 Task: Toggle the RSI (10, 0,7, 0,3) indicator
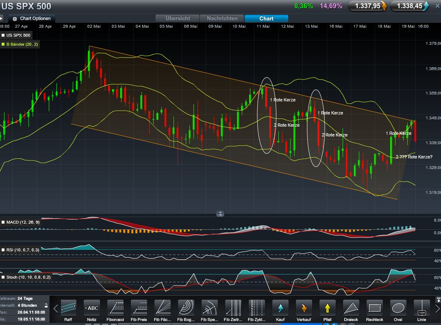point(3,250)
